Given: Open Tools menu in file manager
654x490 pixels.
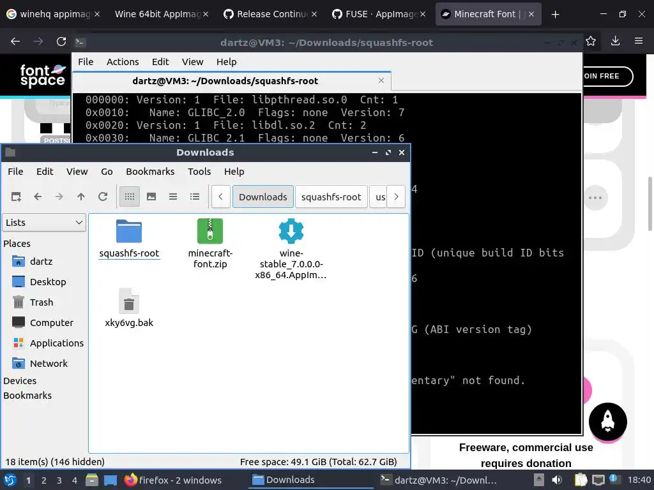Looking at the screenshot, I should coord(199,172).
